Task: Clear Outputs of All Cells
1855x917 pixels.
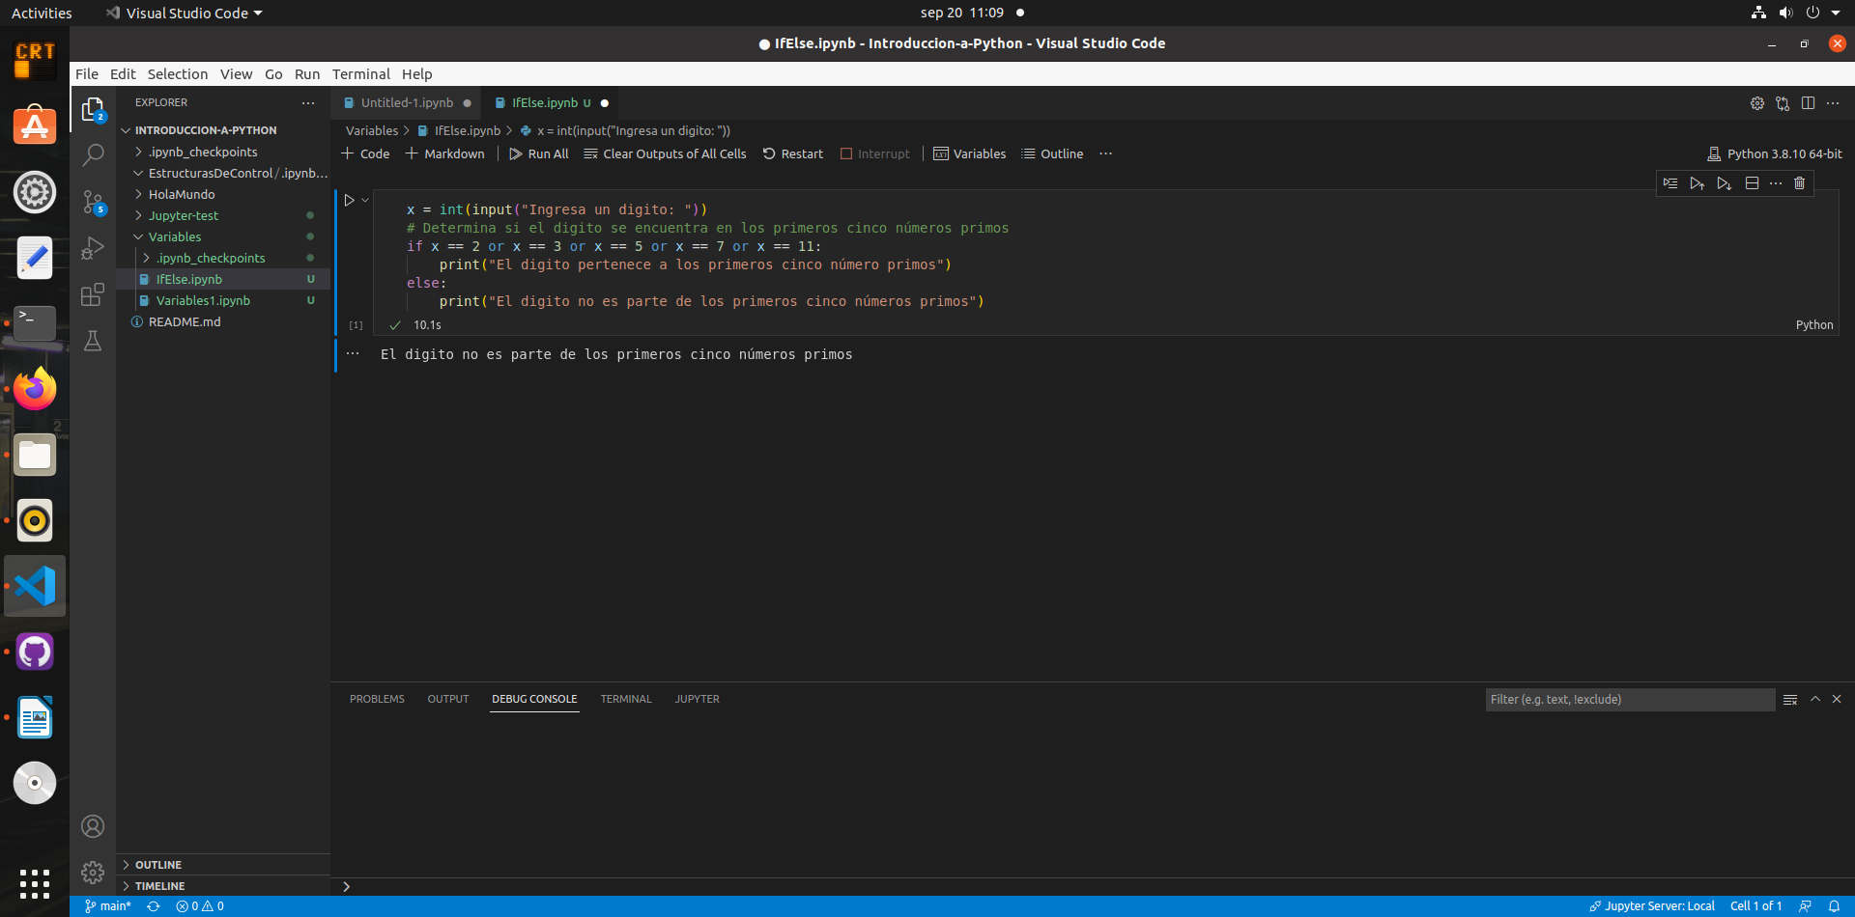Action: click(666, 153)
